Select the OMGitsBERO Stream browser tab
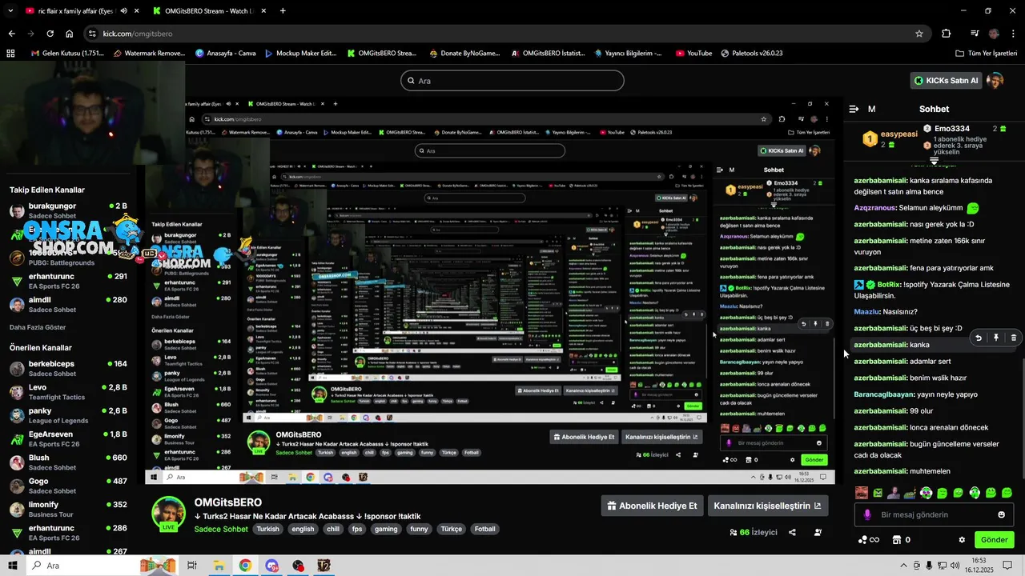1025x576 pixels. tap(208, 11)
